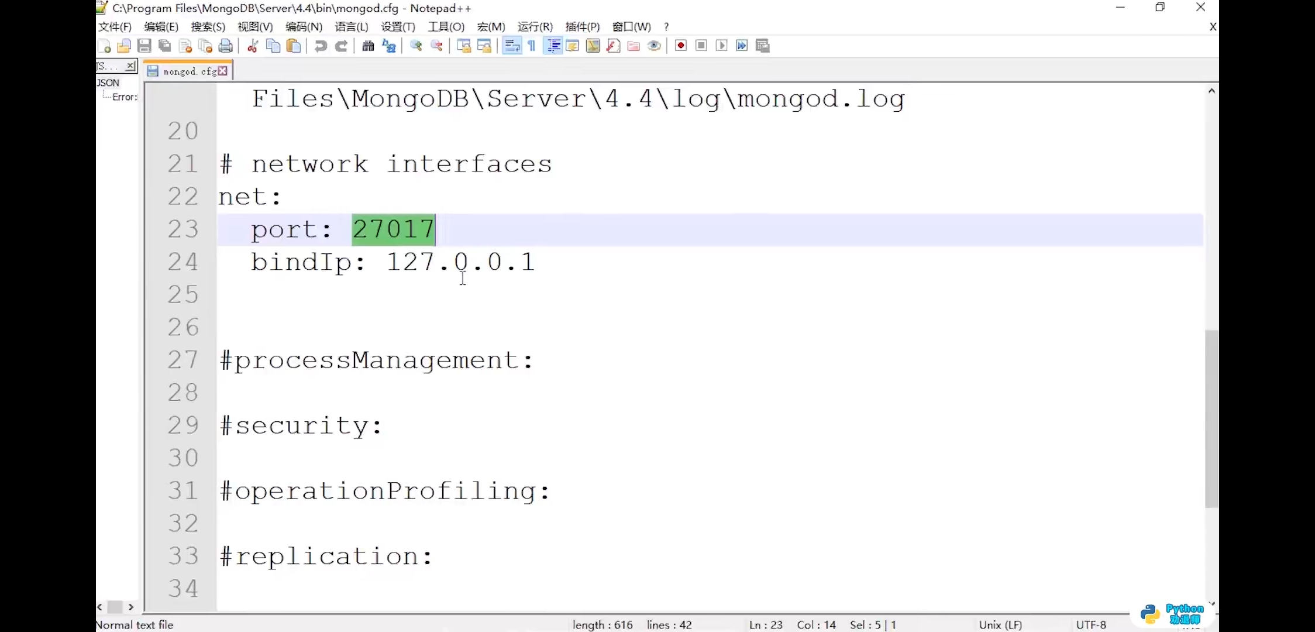Open Find with the binoculars icon
This screenshot has width=1315, height=632.
[368, 46]
